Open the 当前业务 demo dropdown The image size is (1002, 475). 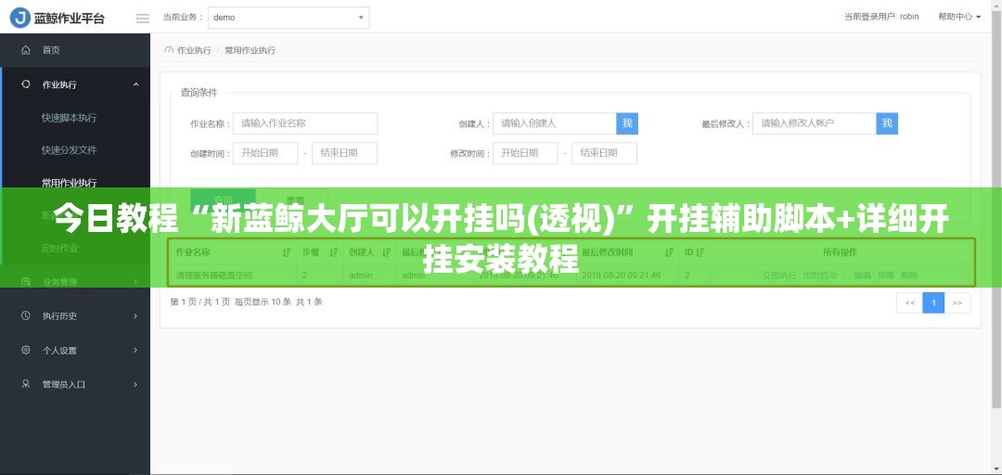tap(289, 18)
